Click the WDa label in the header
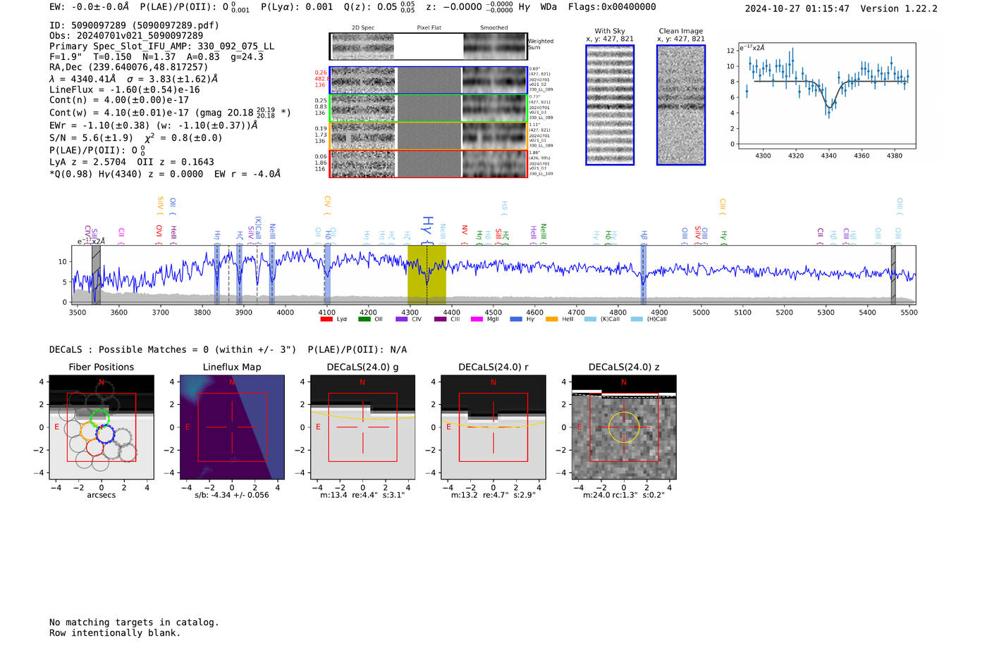 [548, 7]
